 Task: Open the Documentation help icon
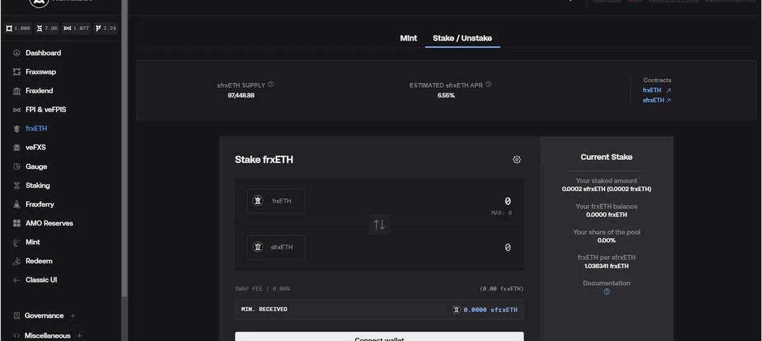coord(606,291)
